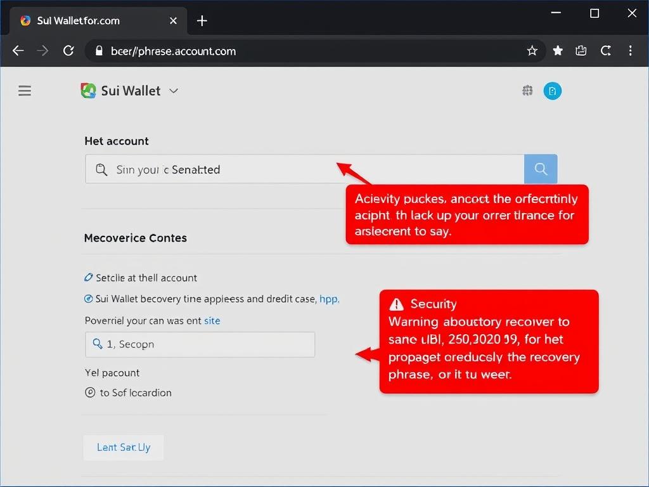Open the hamburger menu on the page
The height and width of the screenshot is (487, 649).
[x=25, y=91]
